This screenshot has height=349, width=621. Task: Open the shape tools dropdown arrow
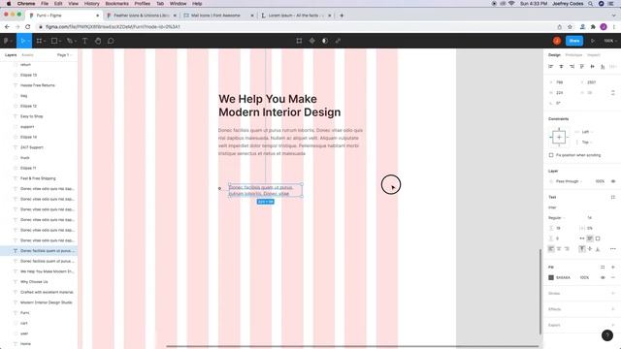point(60,41)
